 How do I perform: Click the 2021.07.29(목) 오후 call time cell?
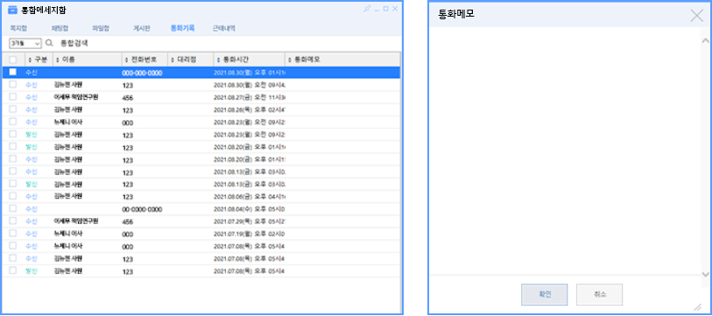coord(250,221)
